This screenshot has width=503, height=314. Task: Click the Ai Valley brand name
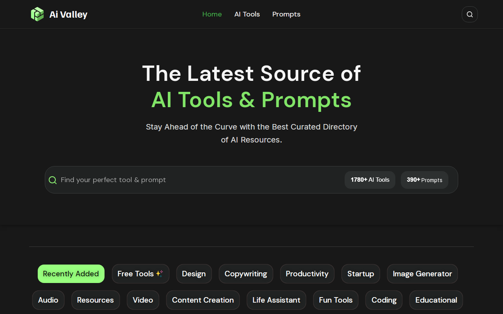click(68, 15)
